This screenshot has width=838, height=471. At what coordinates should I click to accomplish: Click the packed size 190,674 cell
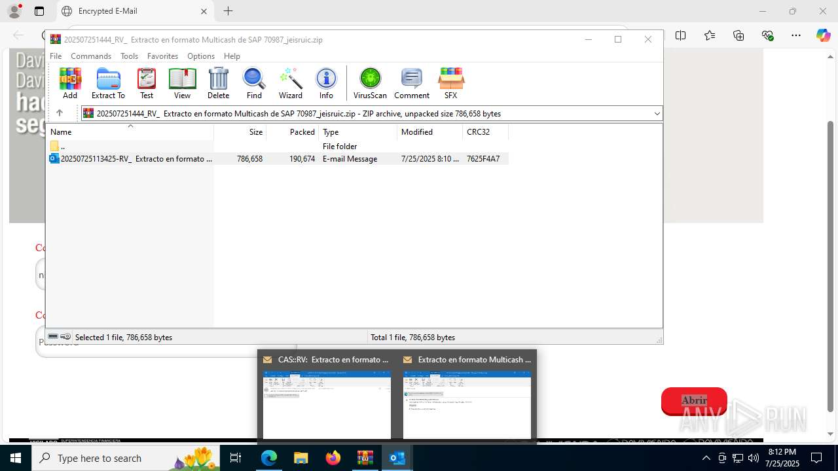(x=302, y=159)
